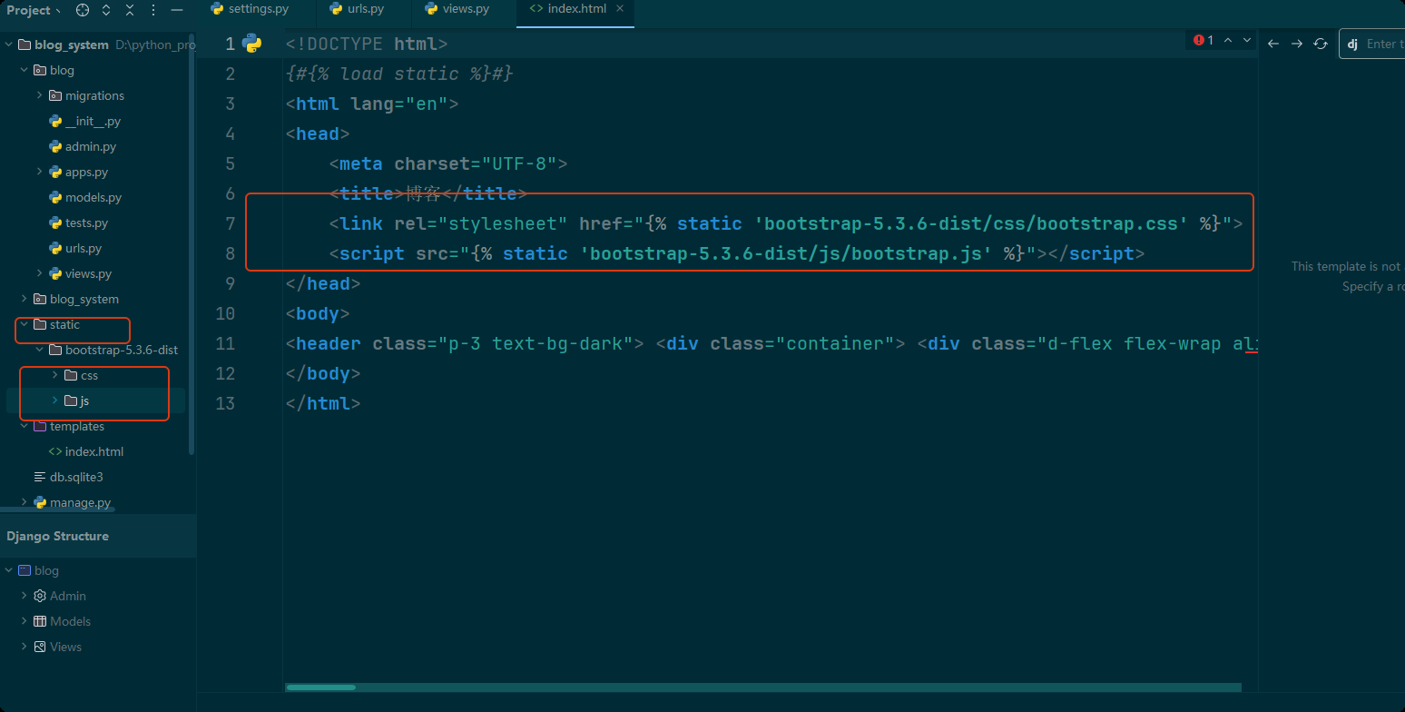Viewport: 1405px width, 712px height.
Task: Click the Django Structure panel header
Action: pos(98,536)
